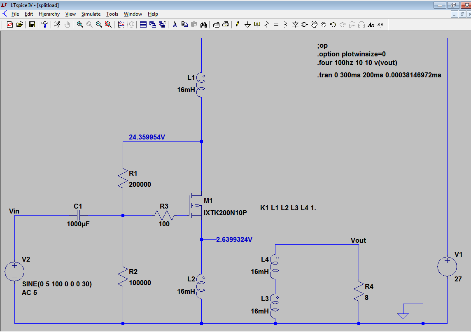Viewport: 471px width, 332px height.
Task: Create a new schematic from toolbar
Action: (x=10, y=25)
